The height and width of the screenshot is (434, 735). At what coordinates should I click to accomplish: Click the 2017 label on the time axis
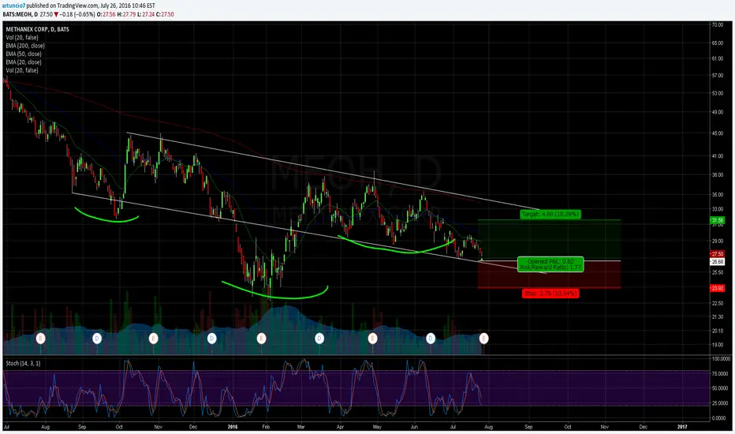tap(682, 427)
